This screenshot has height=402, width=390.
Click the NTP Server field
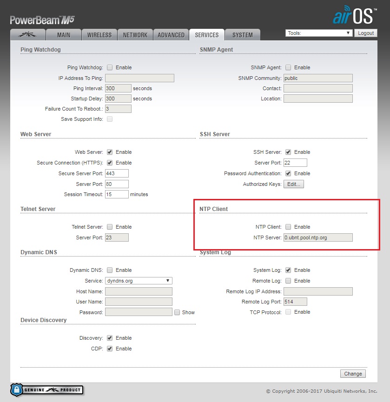point(318,237)
